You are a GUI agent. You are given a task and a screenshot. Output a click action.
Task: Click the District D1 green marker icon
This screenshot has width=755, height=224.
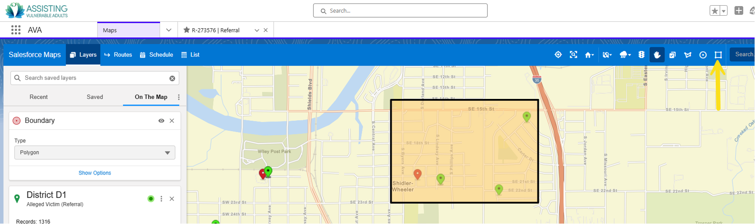(x=17, y=198)
